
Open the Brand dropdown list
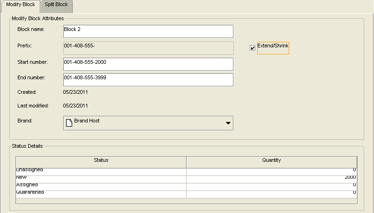click(228, 123)
